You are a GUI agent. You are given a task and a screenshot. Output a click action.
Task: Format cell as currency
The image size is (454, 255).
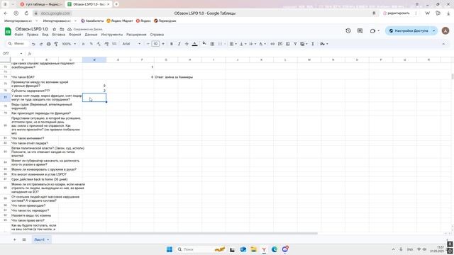pyautogui.click(x=84, y=44)
